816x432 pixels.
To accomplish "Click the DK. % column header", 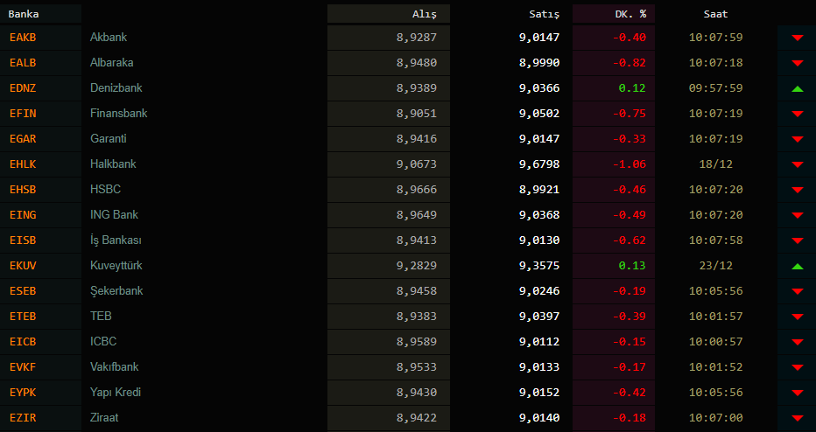I will (630, 14).
